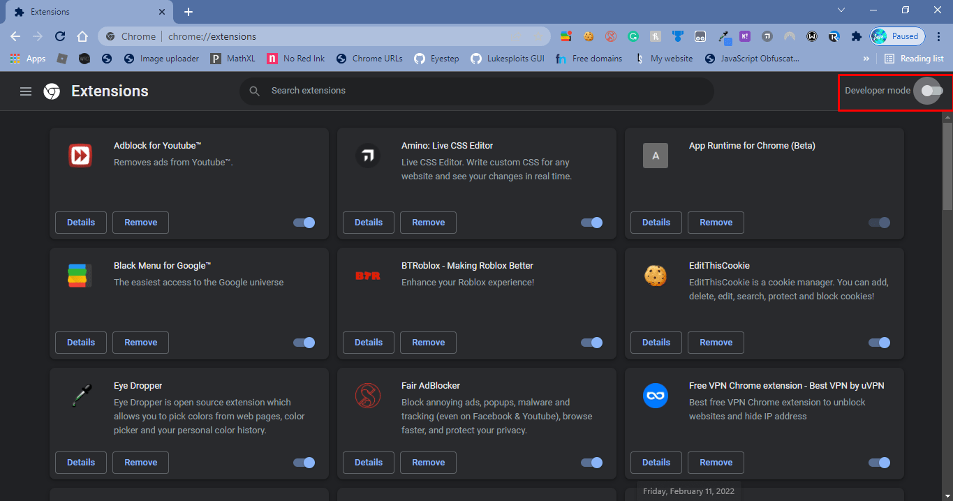The image size is (953, 501).
Task: Open Chrome's three-dot menu
Action: point(938,36)
